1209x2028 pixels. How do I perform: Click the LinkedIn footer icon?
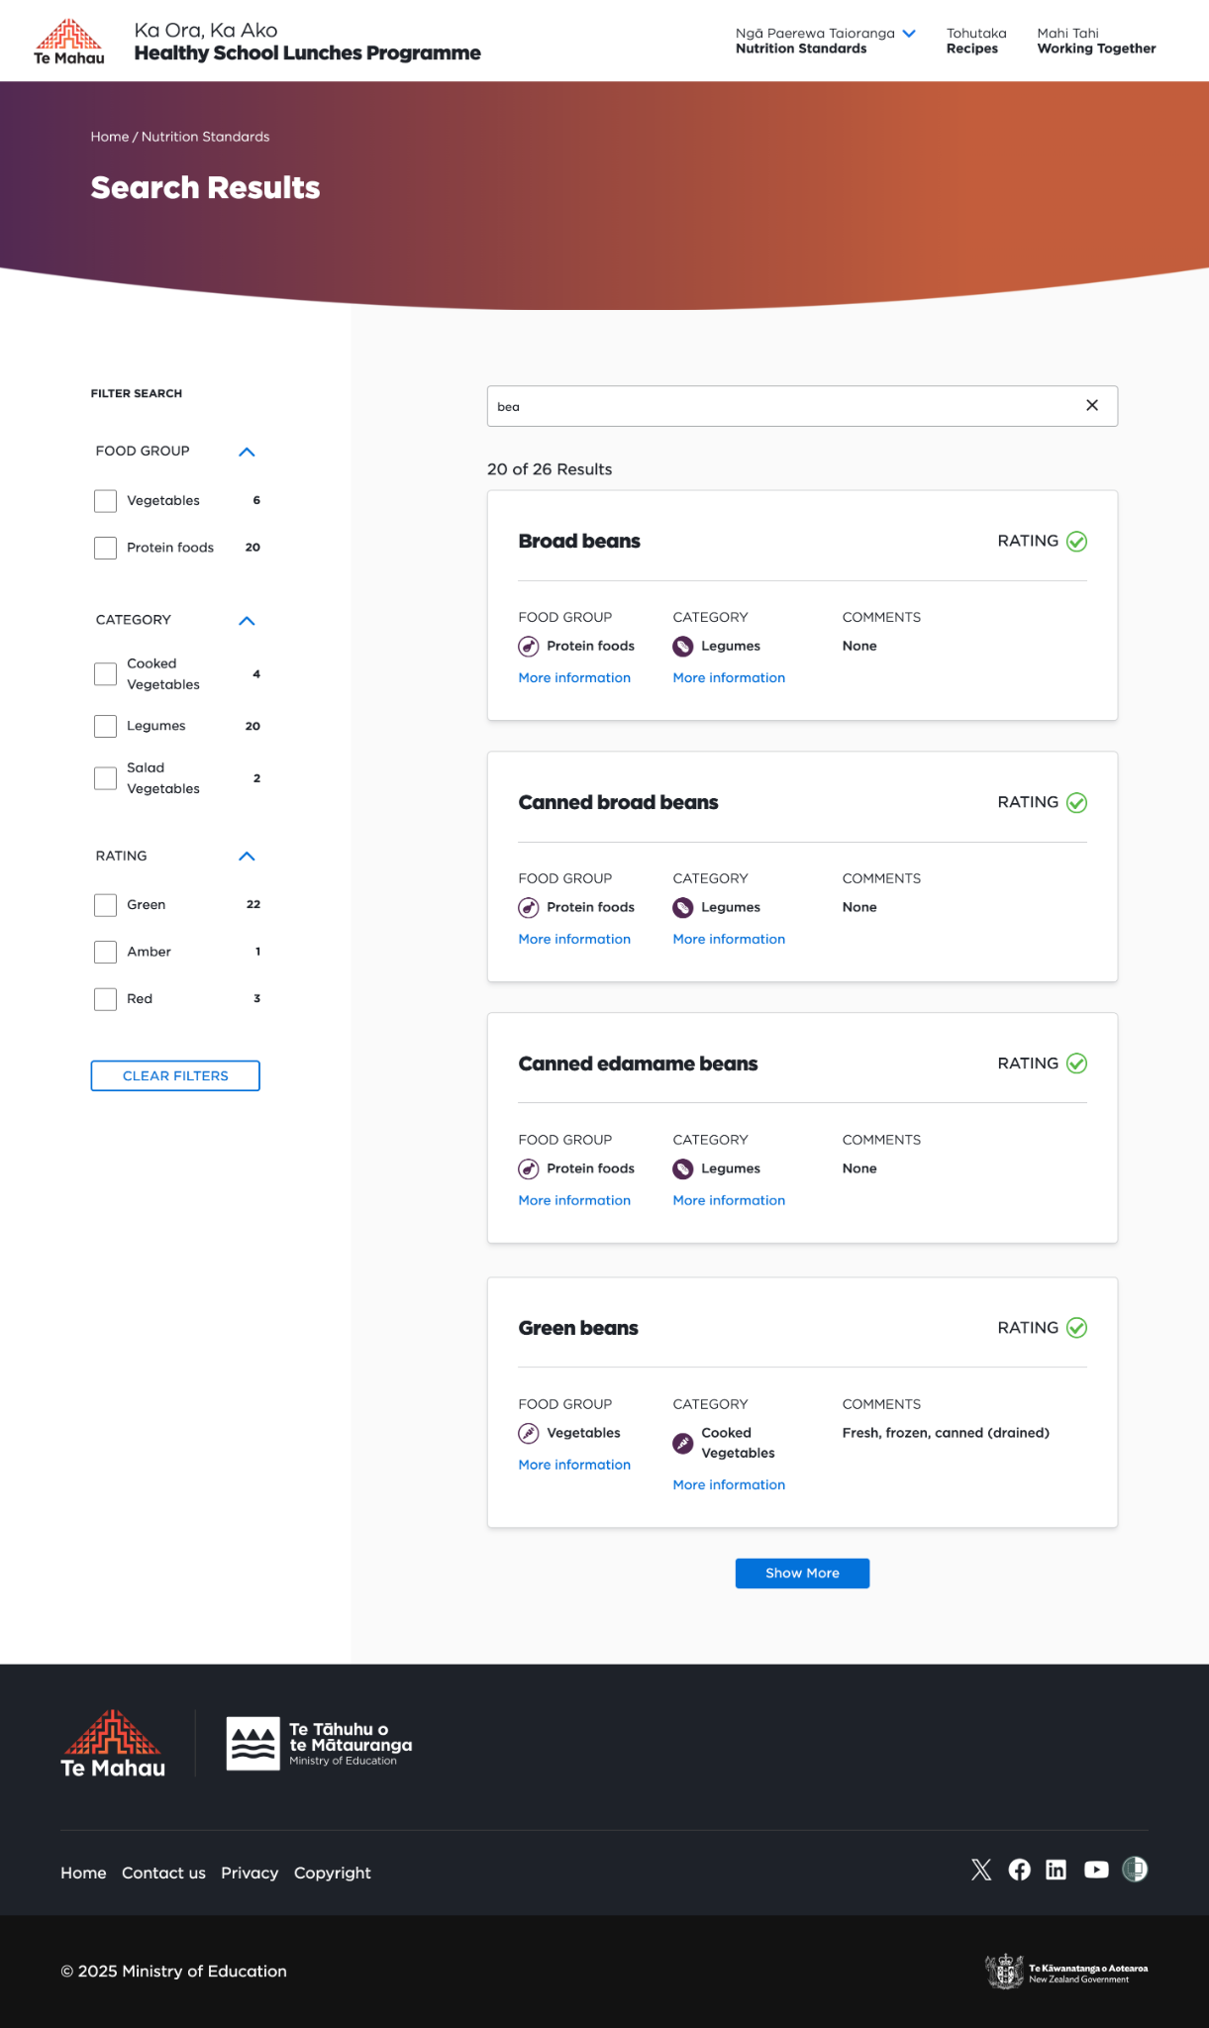[x=1057, y=1870]
